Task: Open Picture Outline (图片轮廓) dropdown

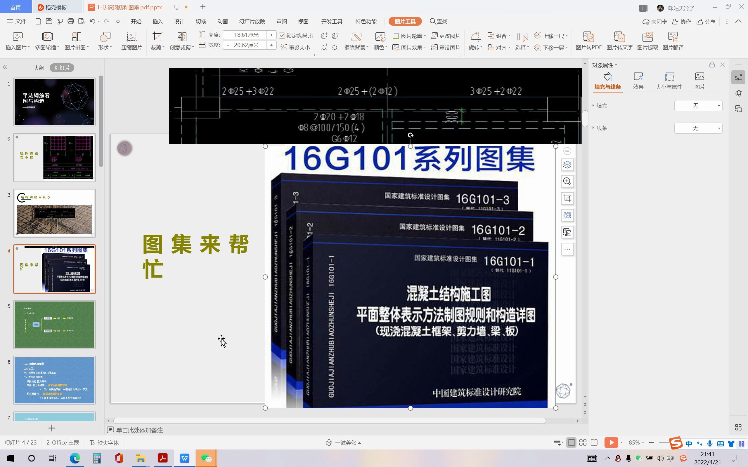Action: point(409,36)
